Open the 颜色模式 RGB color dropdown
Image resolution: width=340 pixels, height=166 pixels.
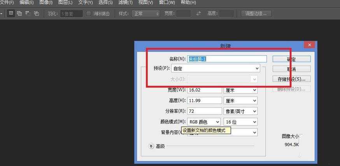204,122
